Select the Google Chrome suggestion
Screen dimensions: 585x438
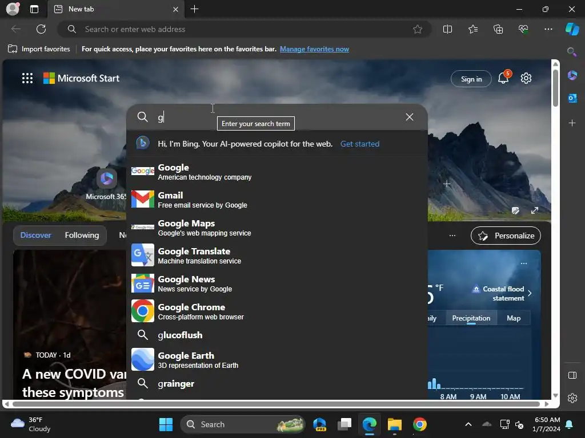277,311
